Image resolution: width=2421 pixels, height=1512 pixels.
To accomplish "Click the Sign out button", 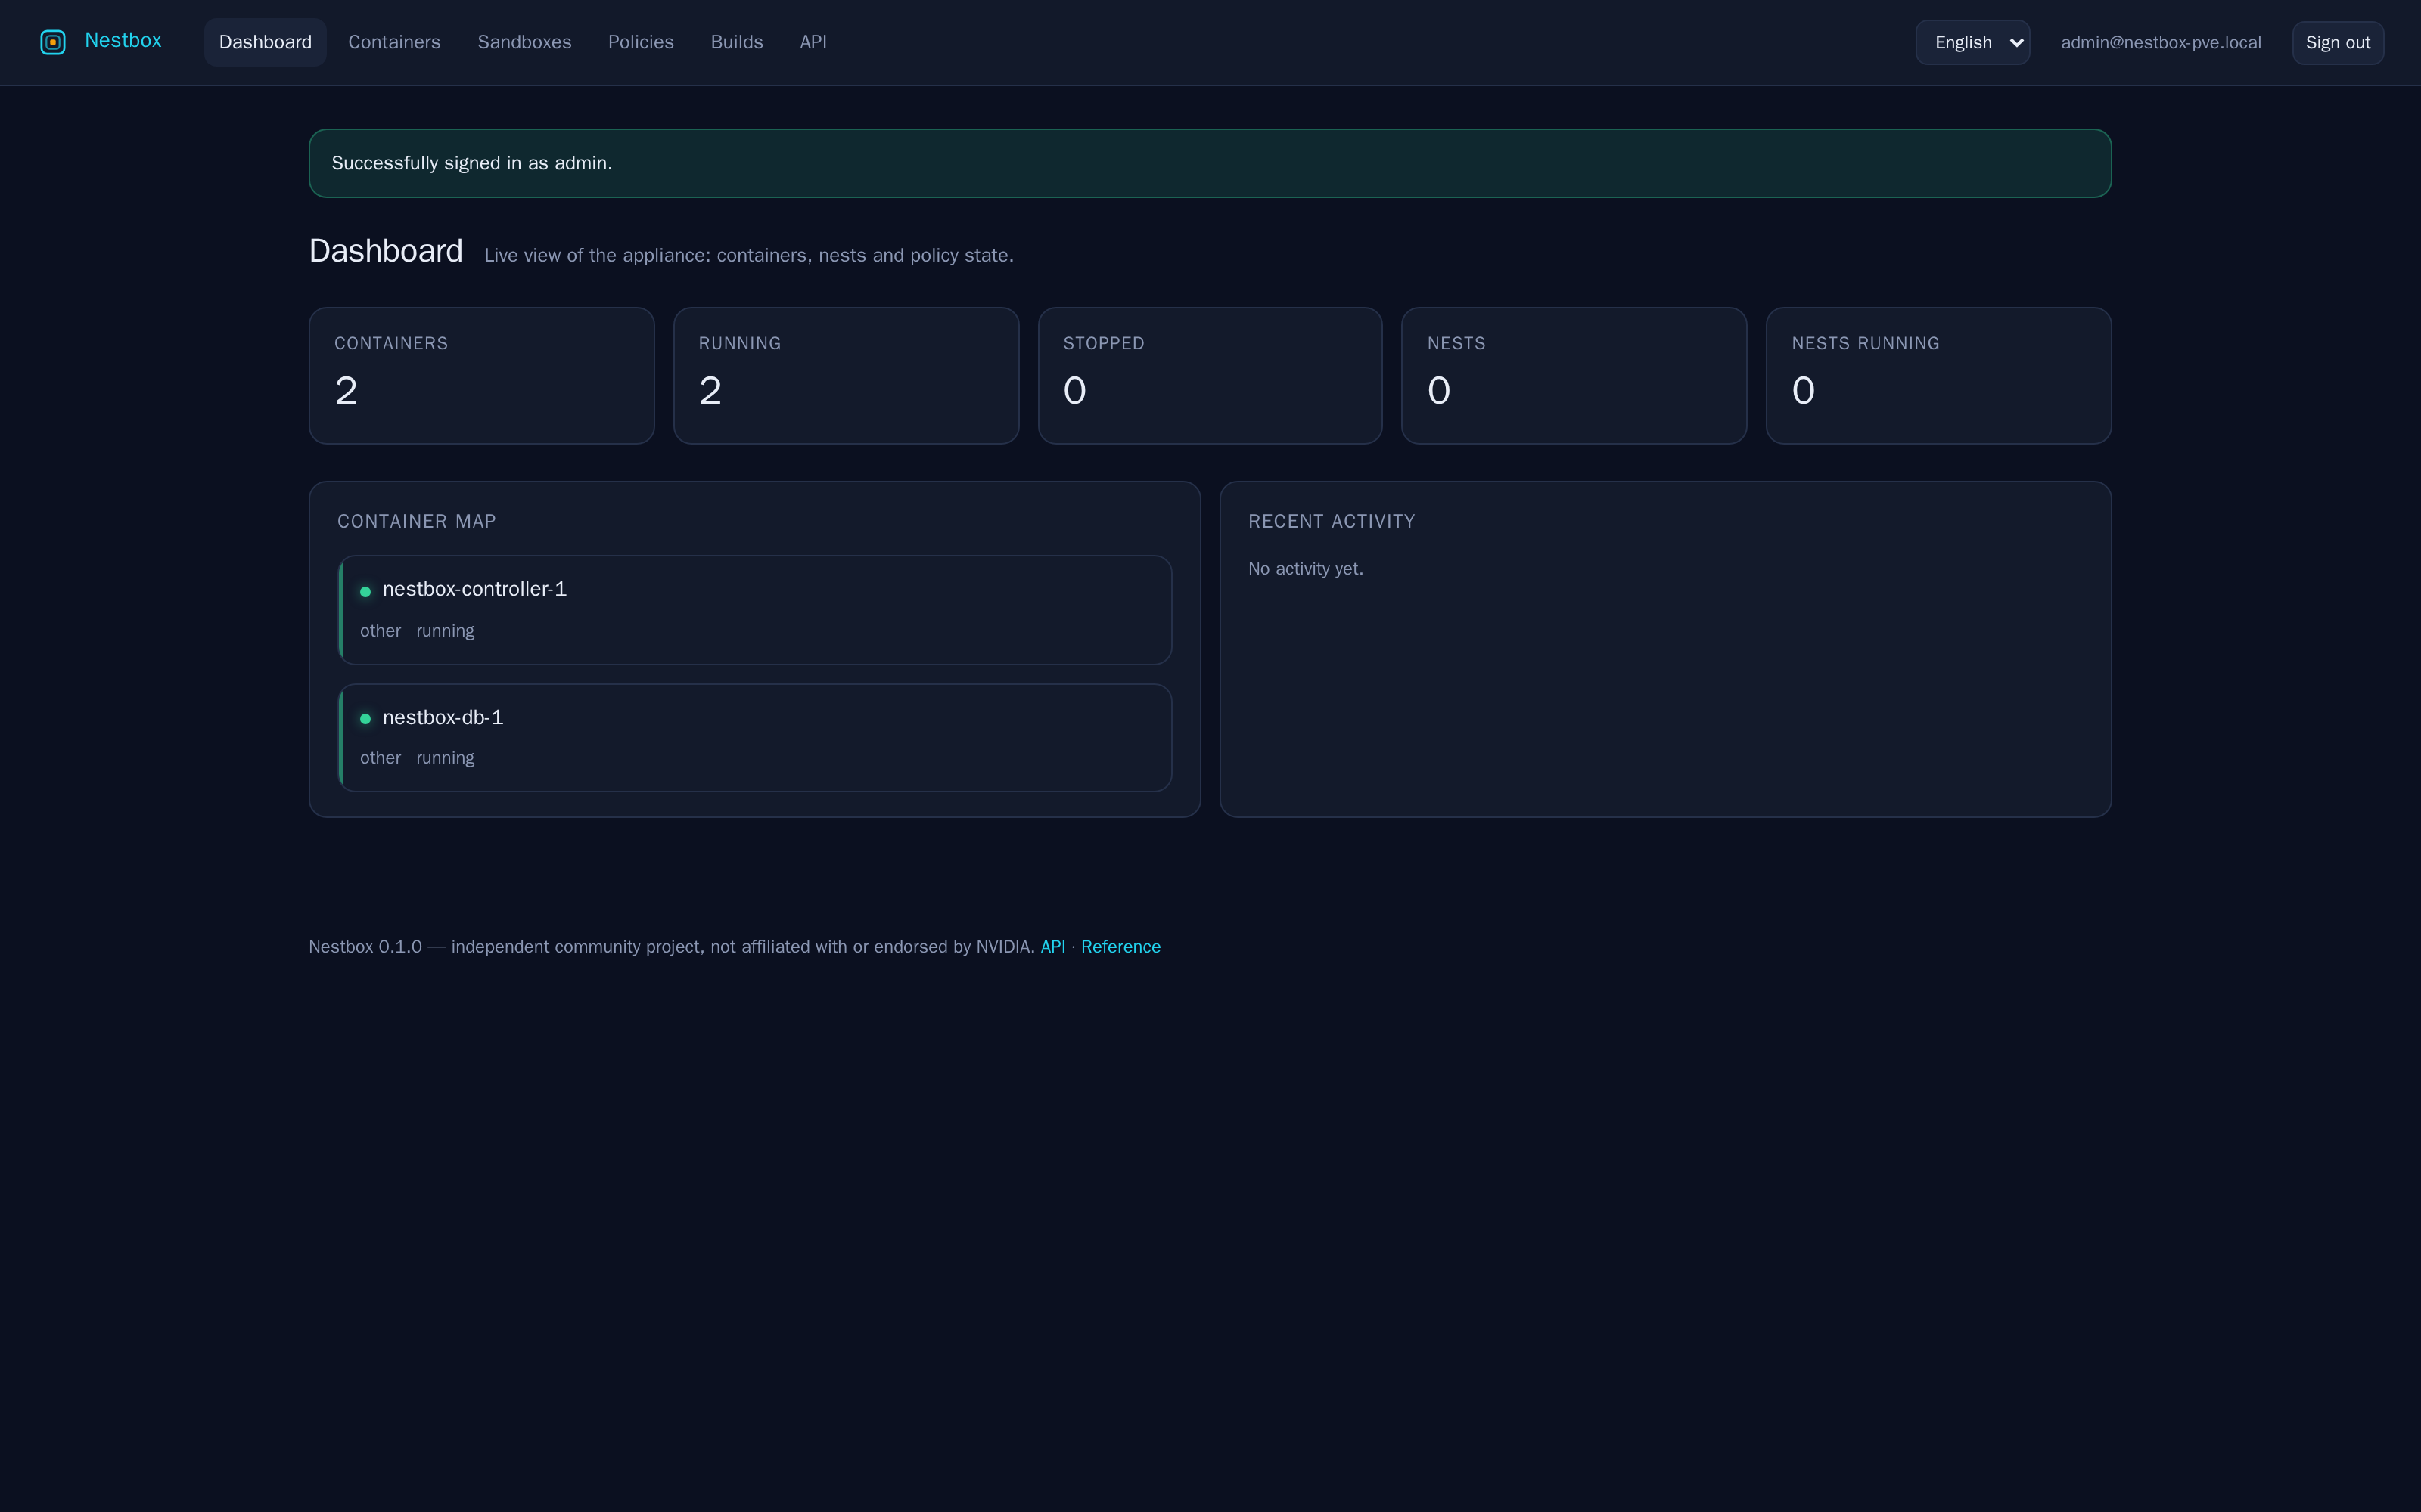I will coord(2338,42).
